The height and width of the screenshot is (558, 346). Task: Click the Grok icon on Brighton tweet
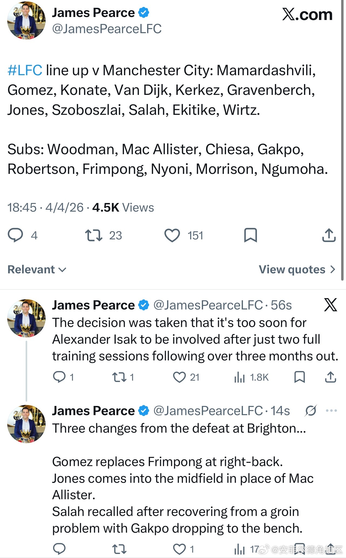click(311, 411)
